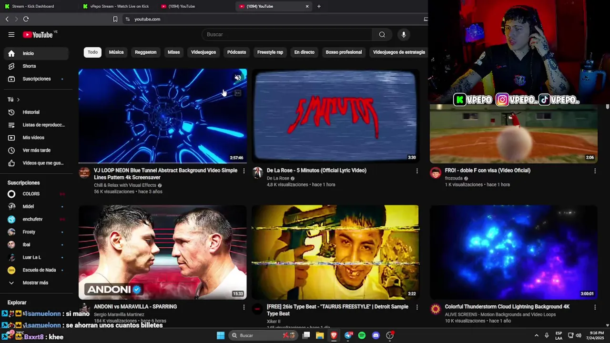Open the frozouda channel avatar
Image resolution: width=610 pixels, height=343 pixels.
click(436, 172)
